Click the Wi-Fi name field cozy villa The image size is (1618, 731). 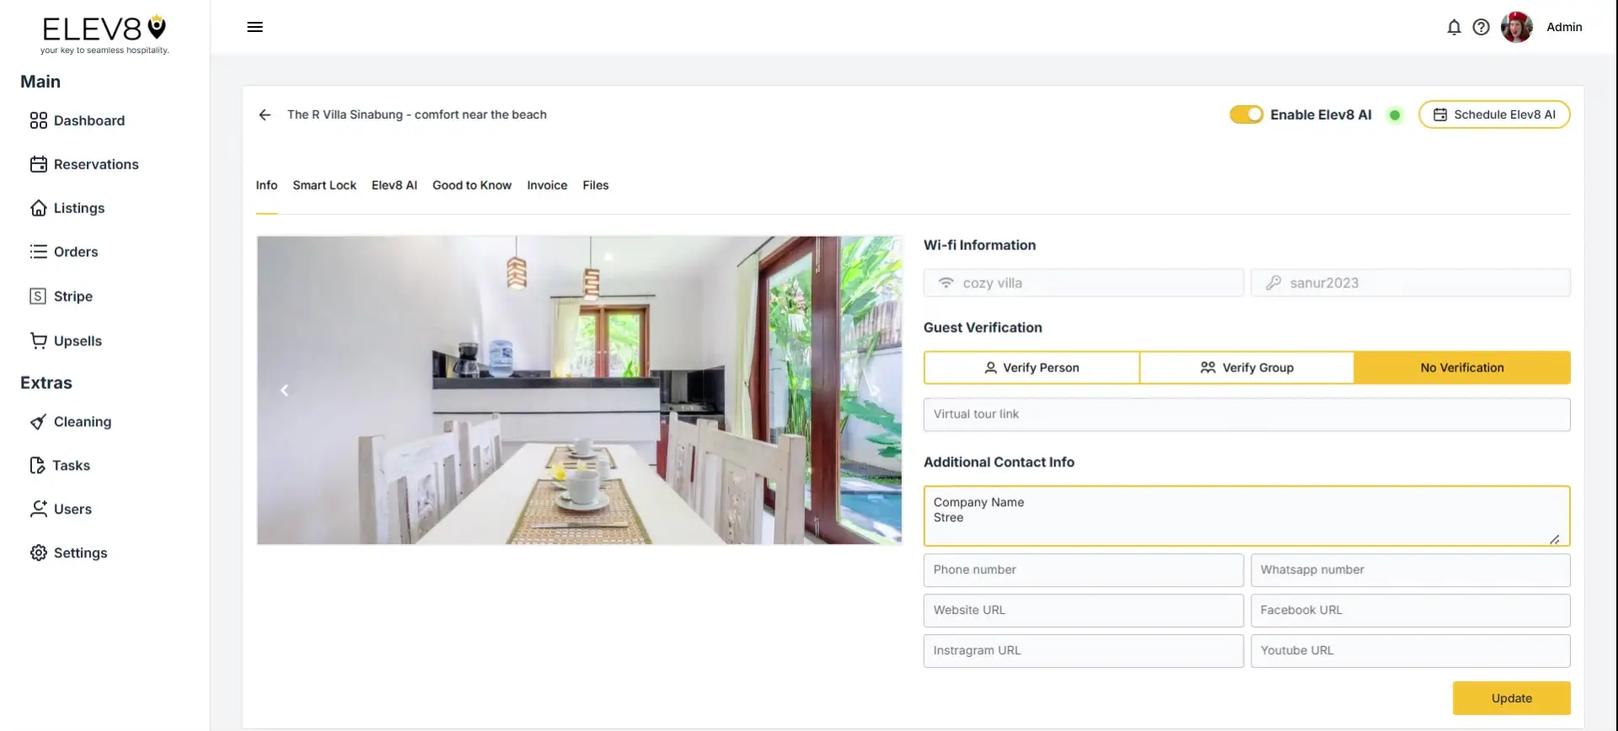[1084, 283]
